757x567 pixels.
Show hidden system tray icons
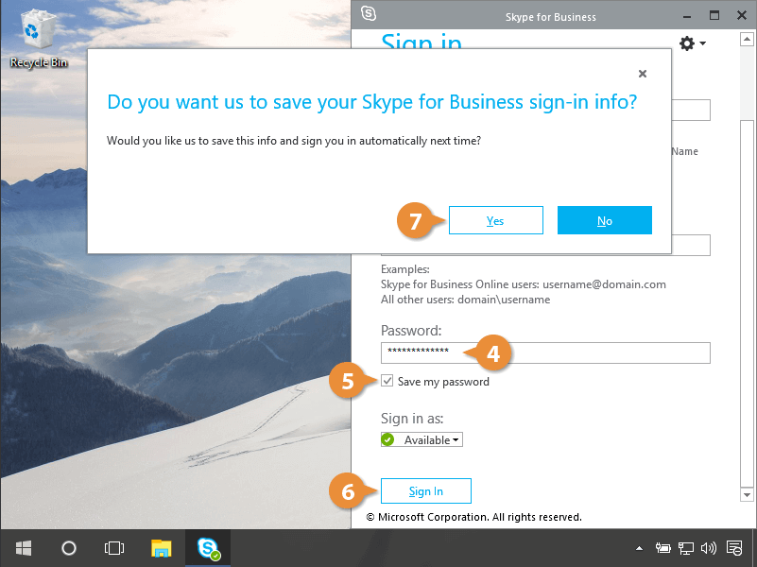(x=641, y=548)
